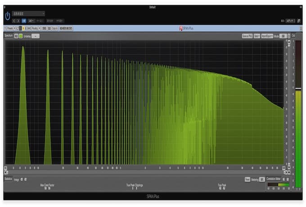
Task: Click the Save as PNG button
Action: [247, 36]
